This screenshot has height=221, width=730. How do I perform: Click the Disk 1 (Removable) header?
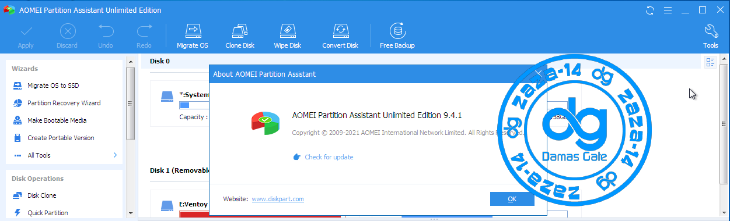180,170
